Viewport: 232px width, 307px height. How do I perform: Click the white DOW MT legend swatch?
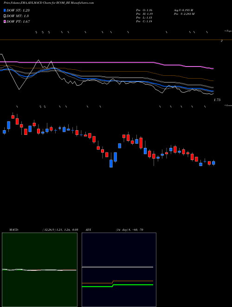(5, 16)
